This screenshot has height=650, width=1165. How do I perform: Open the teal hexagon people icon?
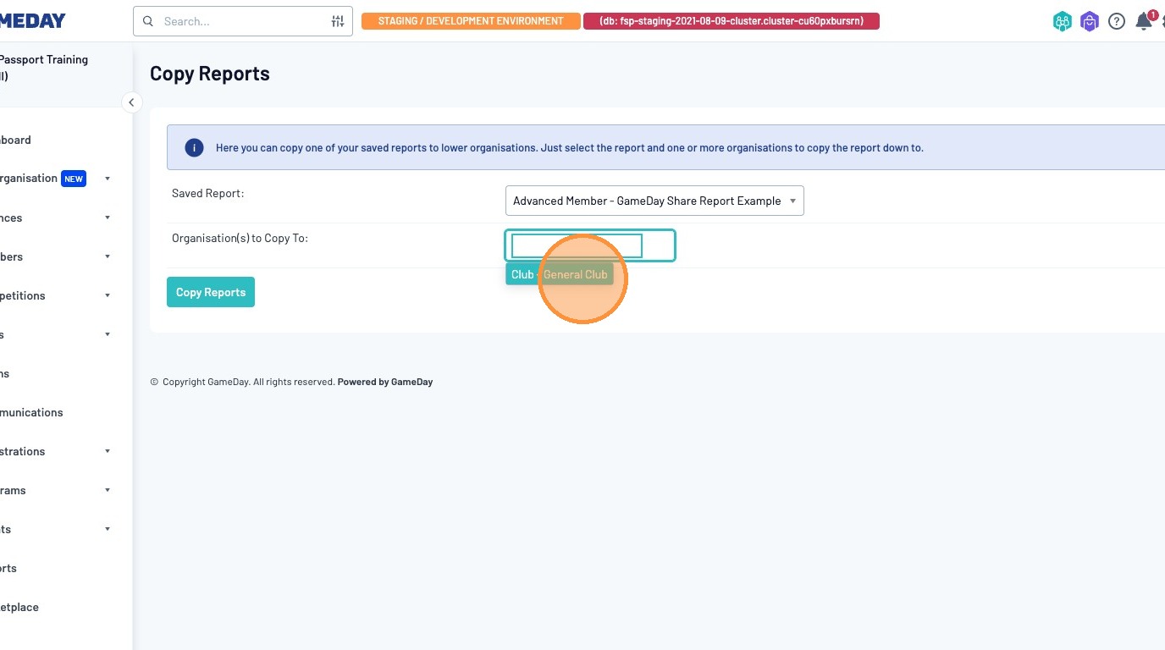pos(1063,22)
